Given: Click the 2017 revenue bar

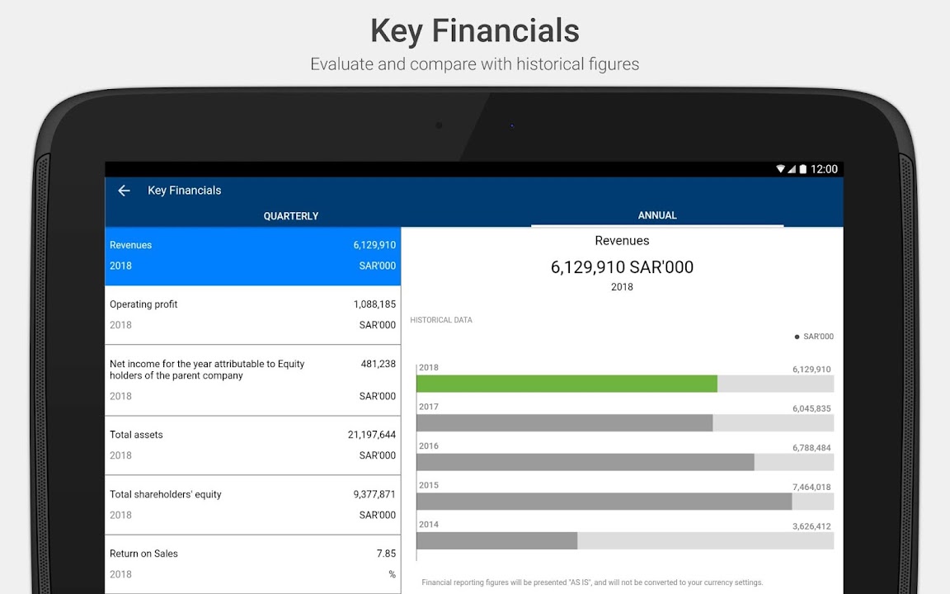Looking at the screenshot, I should (x=564, y=422).
